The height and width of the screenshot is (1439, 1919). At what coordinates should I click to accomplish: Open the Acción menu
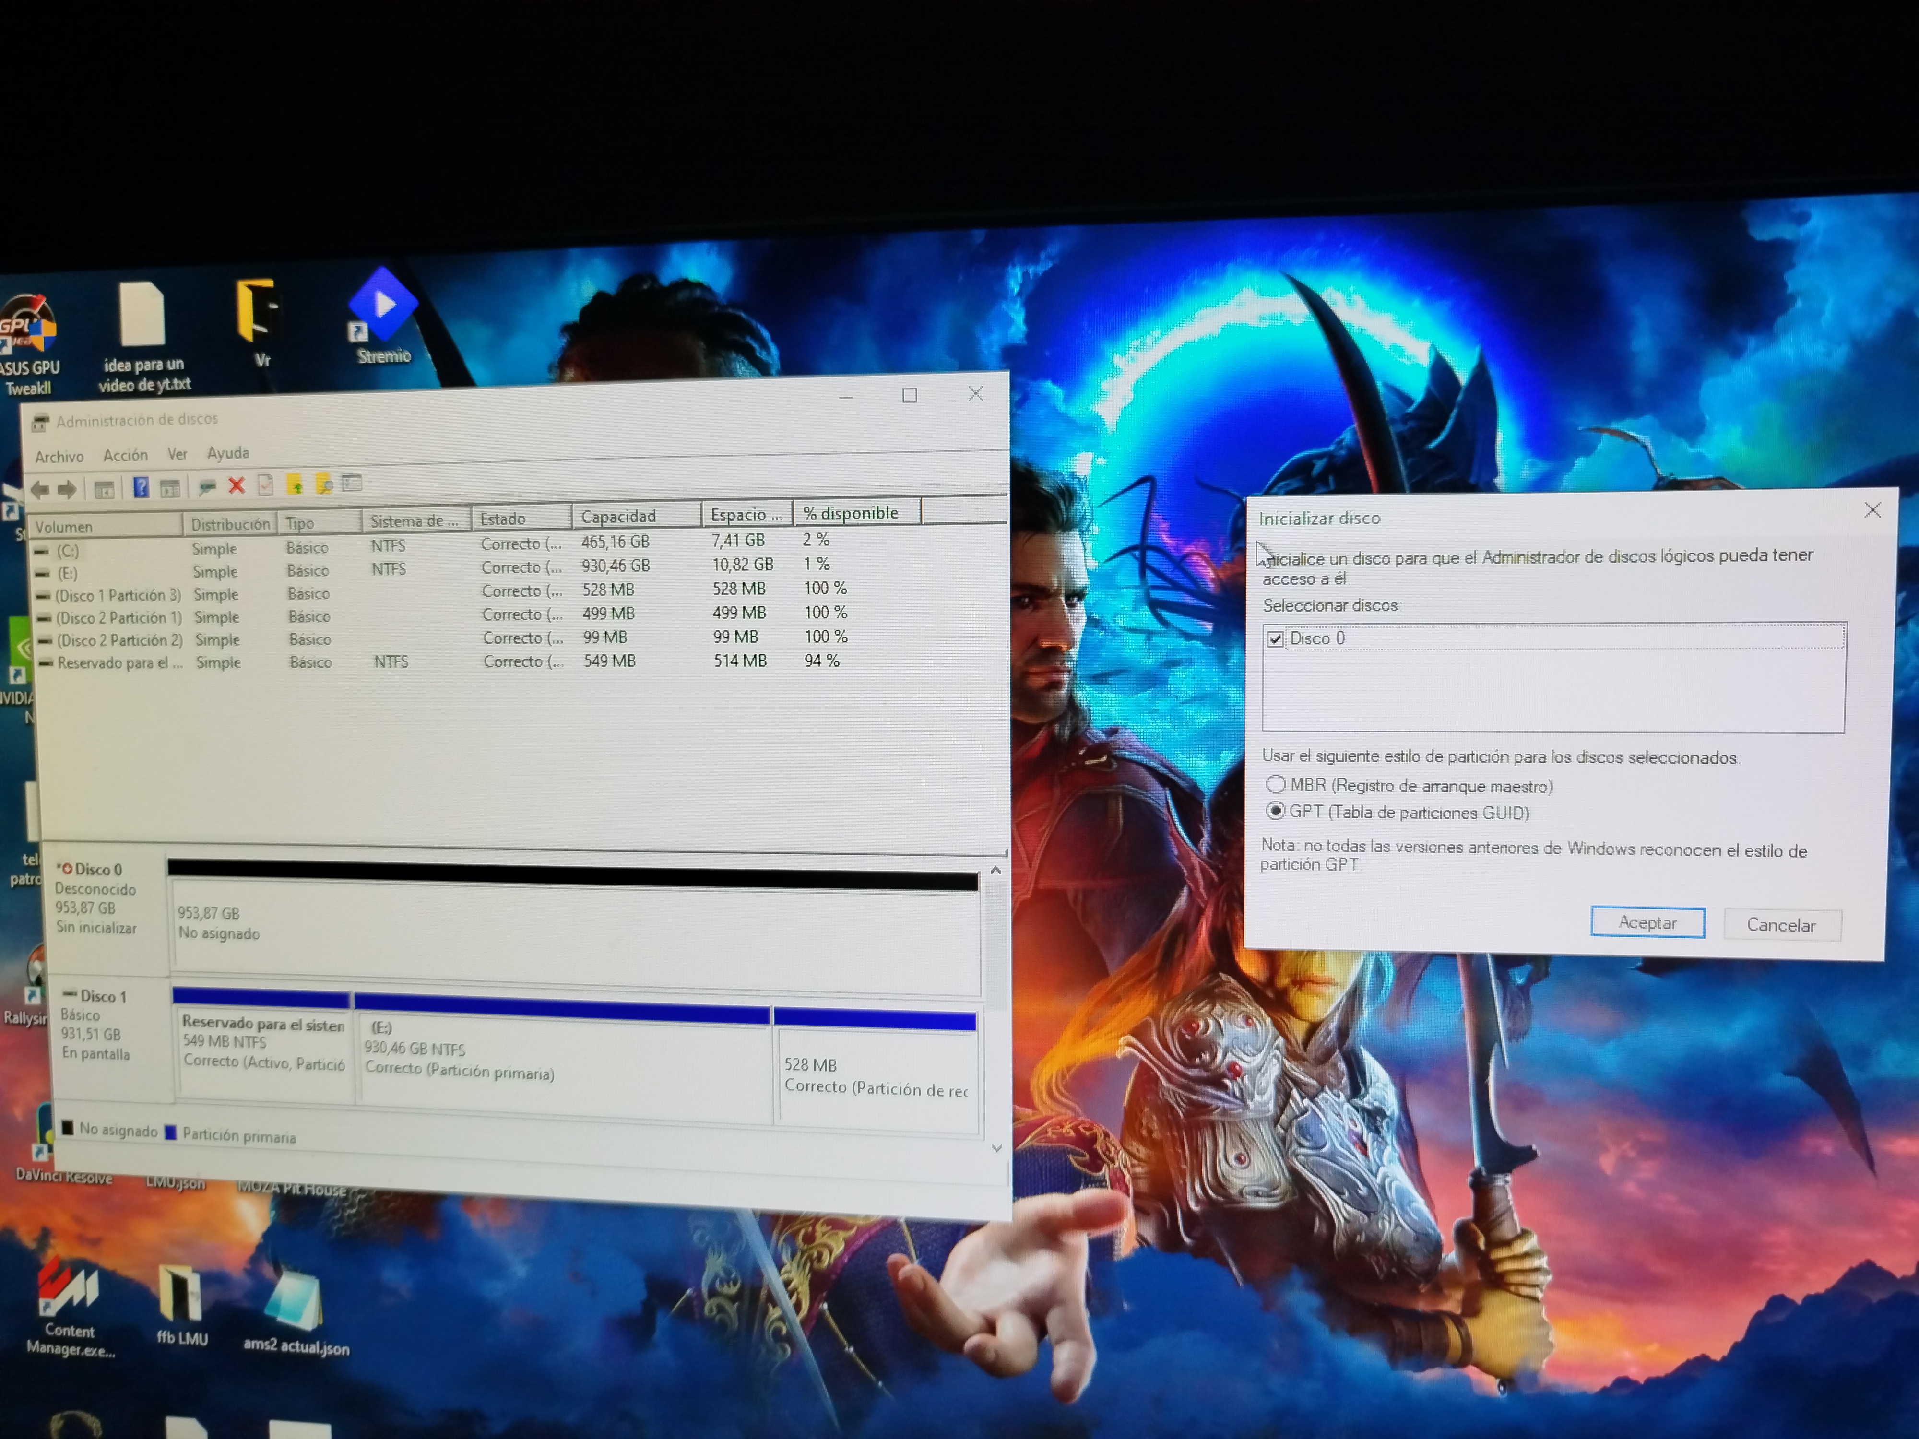tap(125, 455)
